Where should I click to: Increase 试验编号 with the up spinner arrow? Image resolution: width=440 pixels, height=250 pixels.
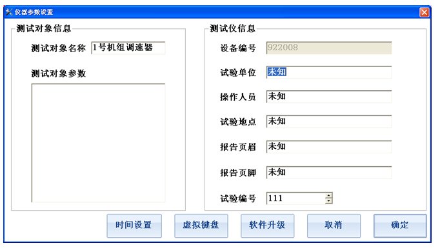[328, 195]
